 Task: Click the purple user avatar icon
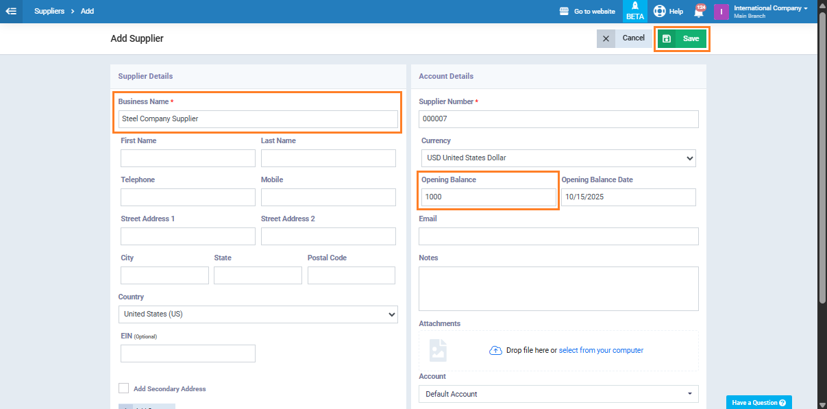(721, 12)
